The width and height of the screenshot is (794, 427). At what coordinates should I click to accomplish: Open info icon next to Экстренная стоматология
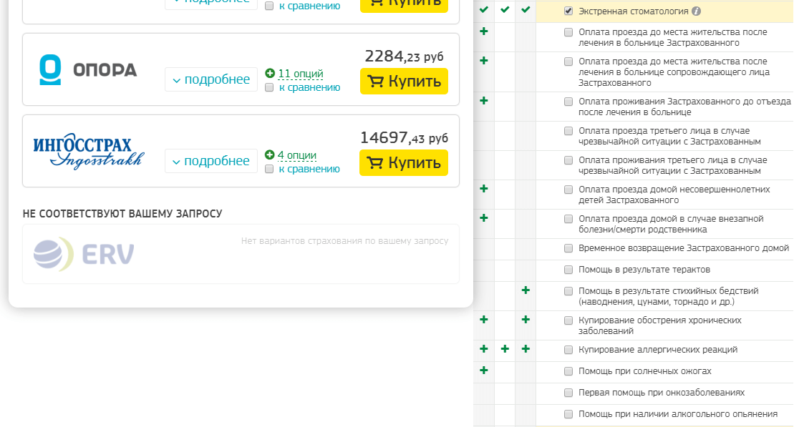pyautogui.click(x=696, y=11)
